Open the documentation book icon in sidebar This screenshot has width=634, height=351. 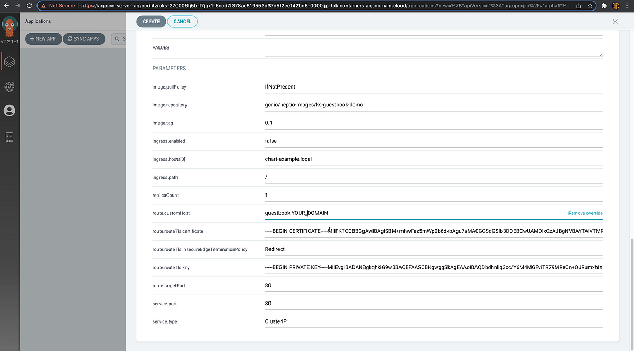coord(10,137)
